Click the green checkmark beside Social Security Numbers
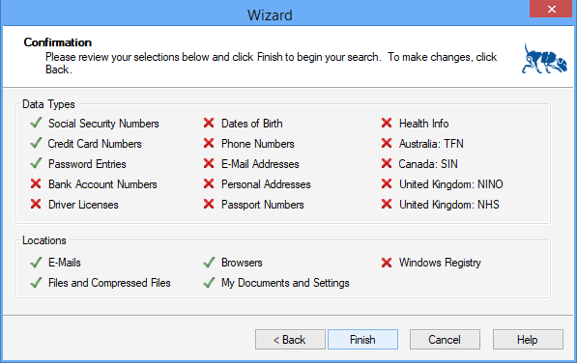Image resolution: width=577 pixels, height=363 pixels. (x=36, y=123)
